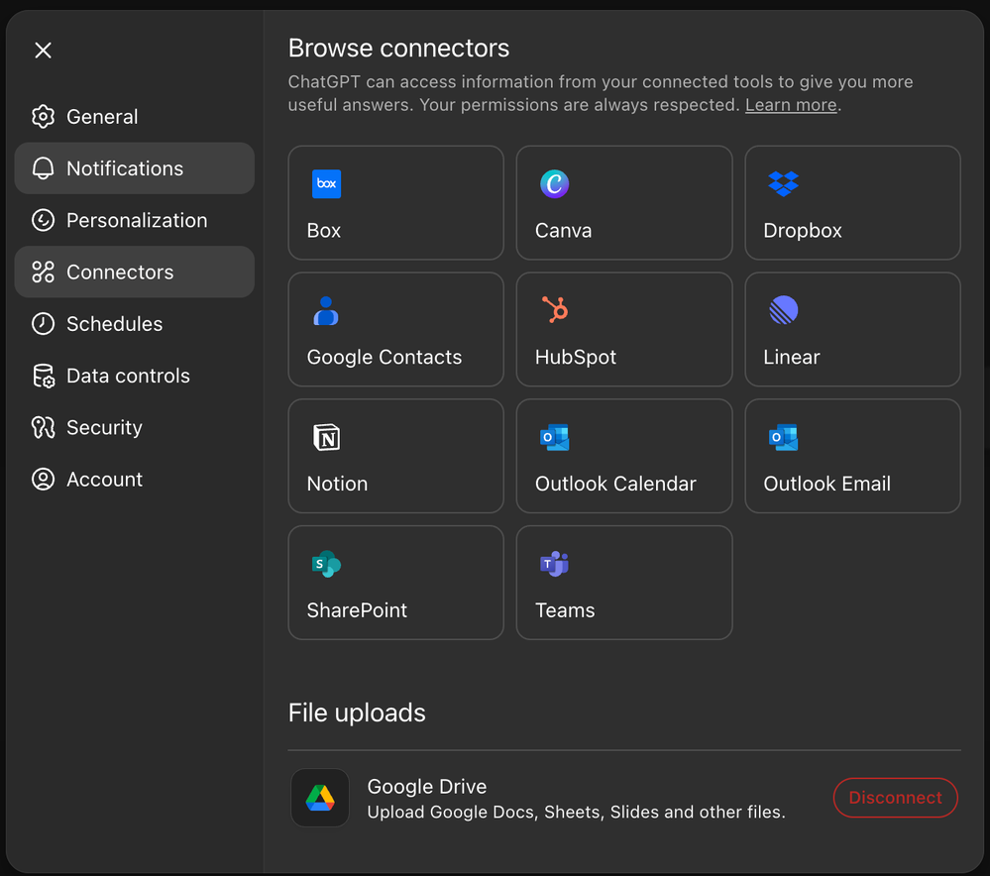
Task: Click the Dropbox logo icon
Action: [x=783, y=183]
